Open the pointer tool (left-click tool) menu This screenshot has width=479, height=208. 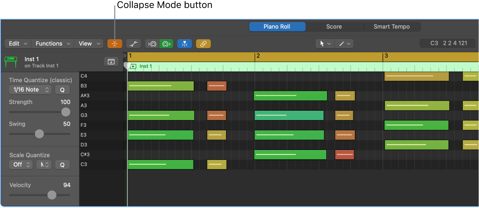pos(325,44)
